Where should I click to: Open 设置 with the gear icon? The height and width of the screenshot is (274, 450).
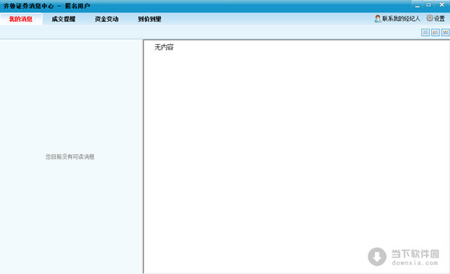(436, 19)
